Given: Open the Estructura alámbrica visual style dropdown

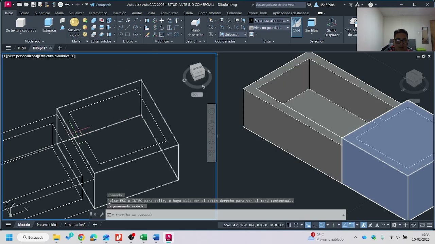Looking at the screenshot, I should click(x=269, y=21).
